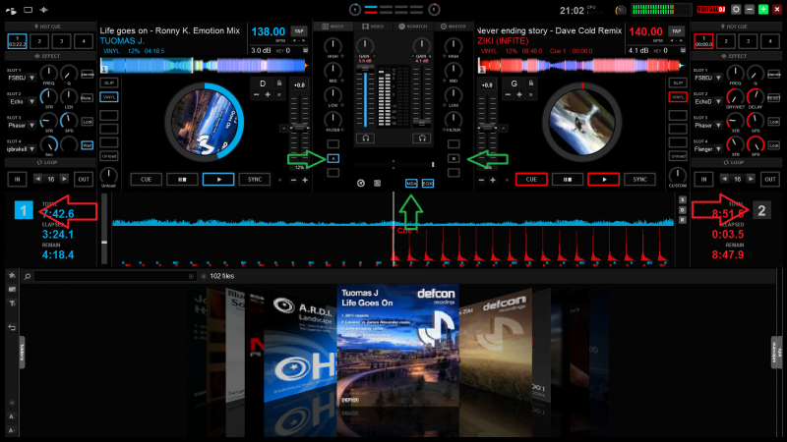Click the left deck pitch fader
The height and width of the screenshot is (442, 787).
tap(296, 130)
